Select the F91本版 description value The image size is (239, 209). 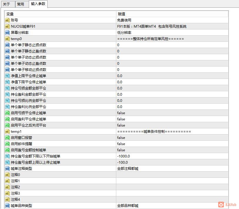coord(152,26)
